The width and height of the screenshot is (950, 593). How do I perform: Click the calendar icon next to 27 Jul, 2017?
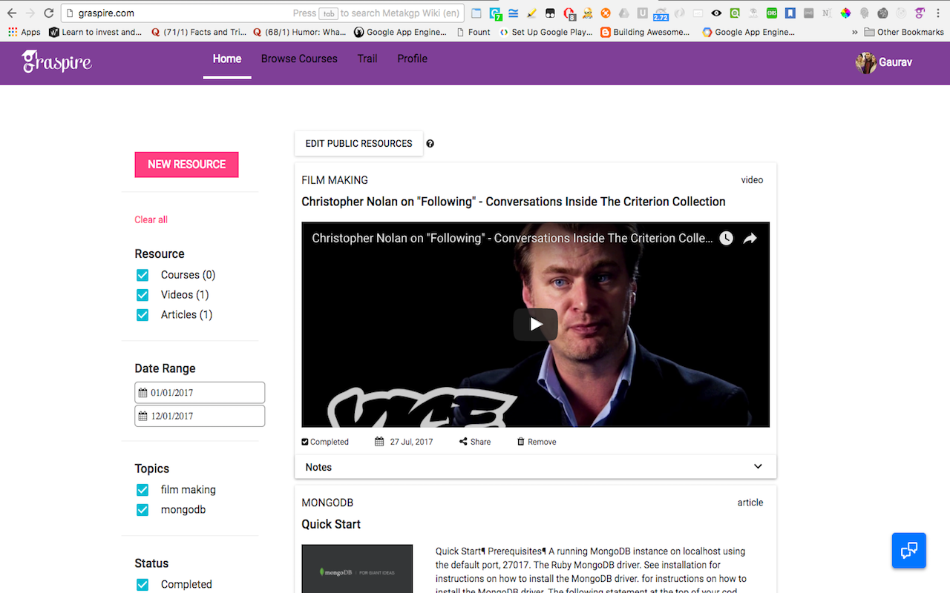[x=379, y=442]
